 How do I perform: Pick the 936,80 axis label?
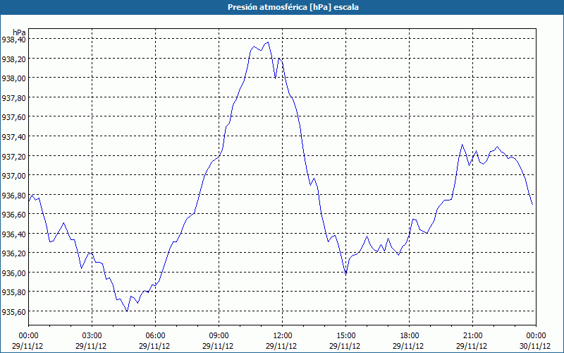(x=13, y=196)
